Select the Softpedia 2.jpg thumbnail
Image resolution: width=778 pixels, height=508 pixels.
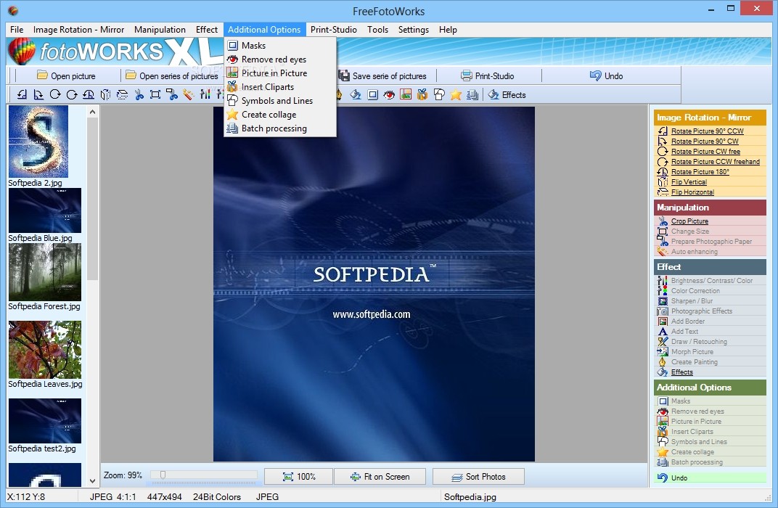38,142
